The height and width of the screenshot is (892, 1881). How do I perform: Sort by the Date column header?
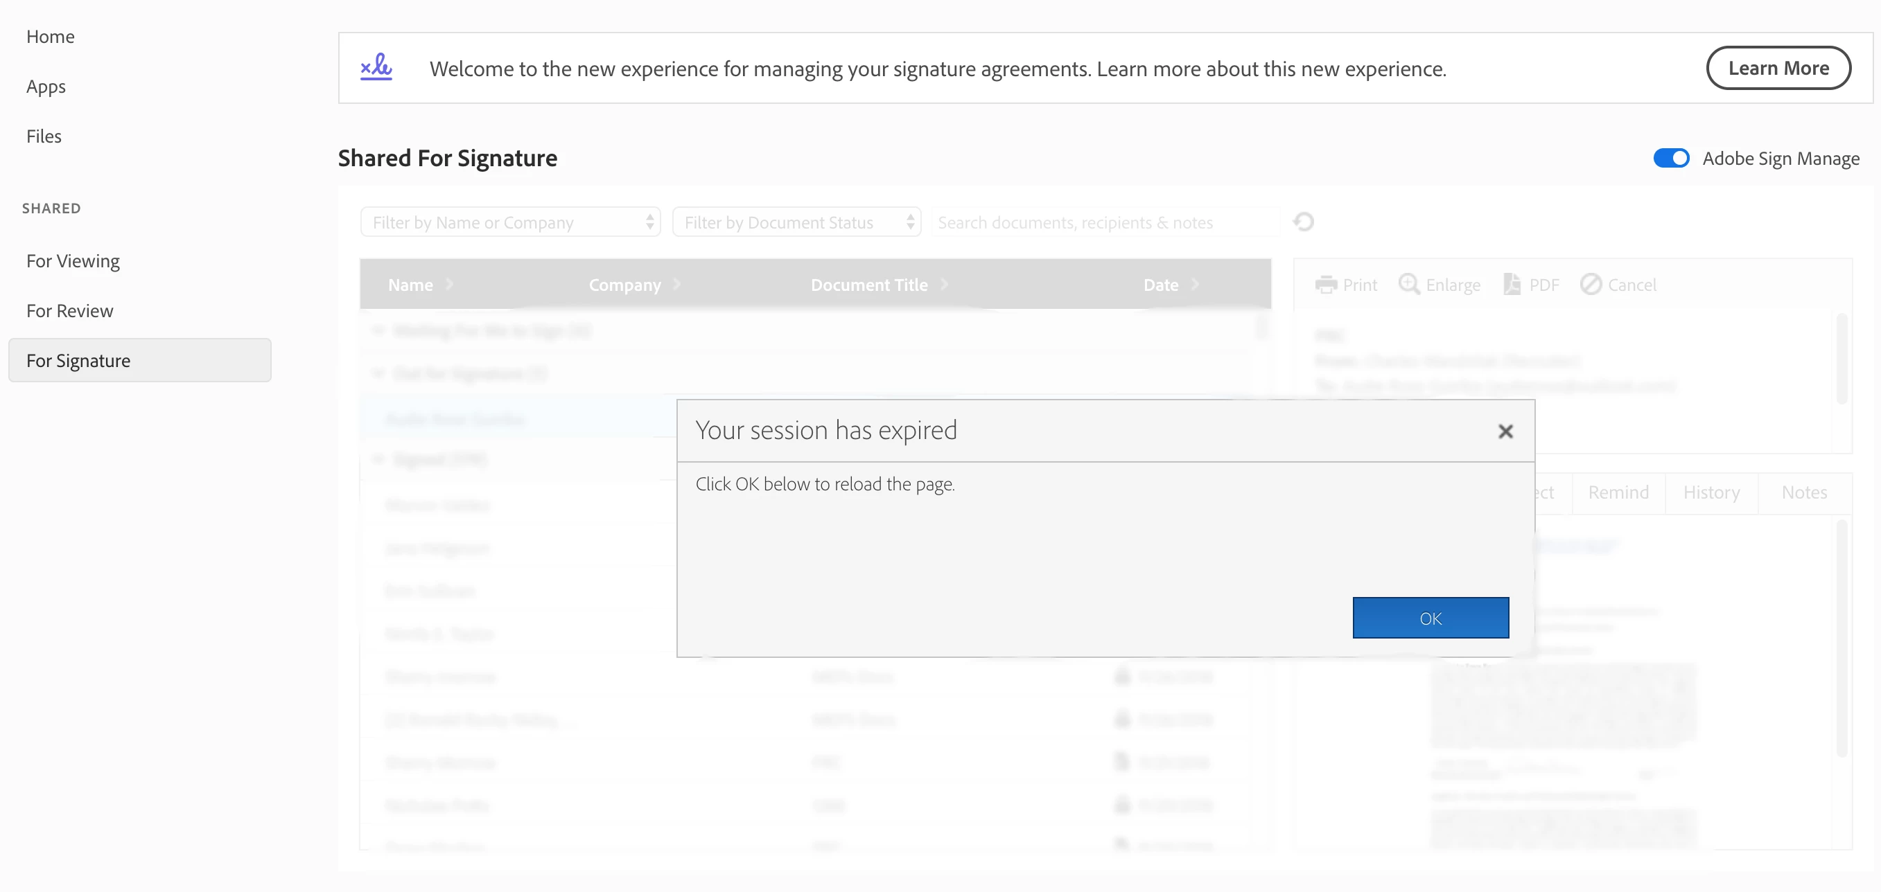pyautogui.click(x=1161, y=285)
